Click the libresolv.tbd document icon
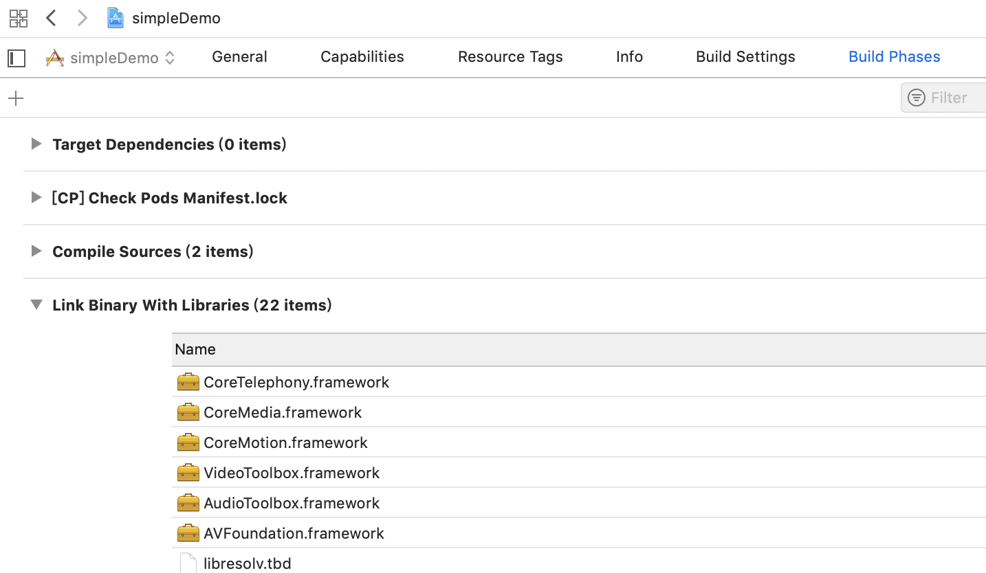Viewport: 986px width, 573px height. 188,563
